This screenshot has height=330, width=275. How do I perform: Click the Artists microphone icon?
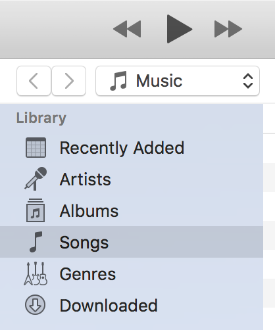(x=36, y=179)
